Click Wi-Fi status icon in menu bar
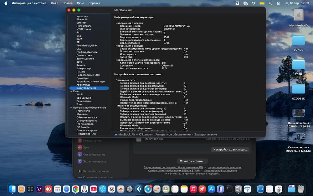Viewport: 313px width, 196px height. point(254,3)
